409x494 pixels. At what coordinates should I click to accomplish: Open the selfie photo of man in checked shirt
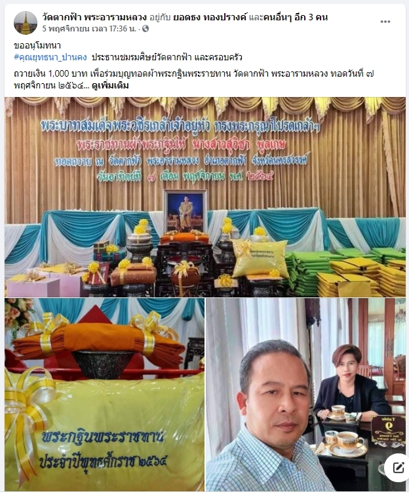[x=305, y=395]
